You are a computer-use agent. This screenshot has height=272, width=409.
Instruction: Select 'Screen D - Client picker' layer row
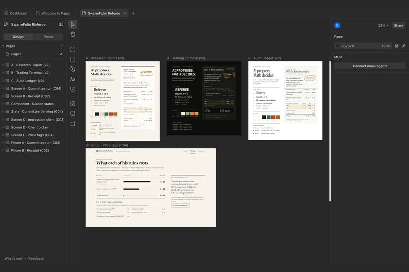(x=33, y=127)
